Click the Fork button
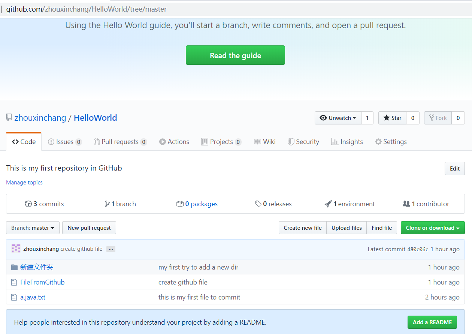Screen dimensions: 472x334 438,118
